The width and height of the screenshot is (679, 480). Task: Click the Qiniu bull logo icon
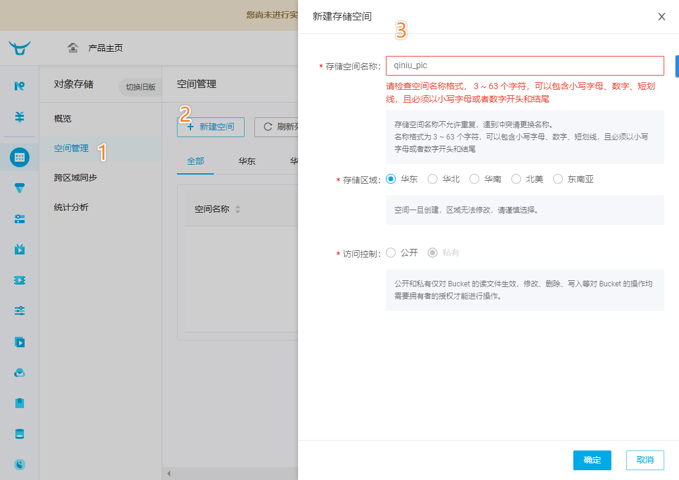[20, 48]
